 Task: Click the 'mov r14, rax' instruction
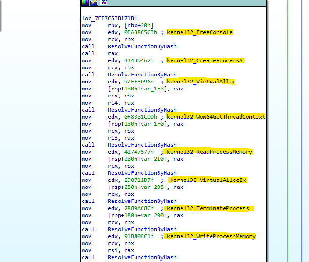pyautogui.click(x=108, y=103)
